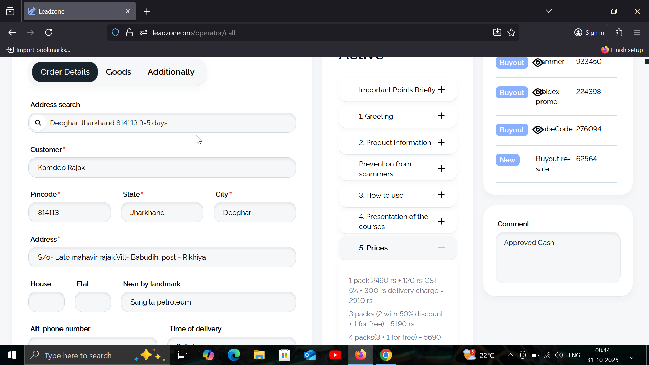Image resolution: width=649 pixels, height=365 pixels.
Task: Click the Firefox shield tracking protection icon
Action: [115, 33]
